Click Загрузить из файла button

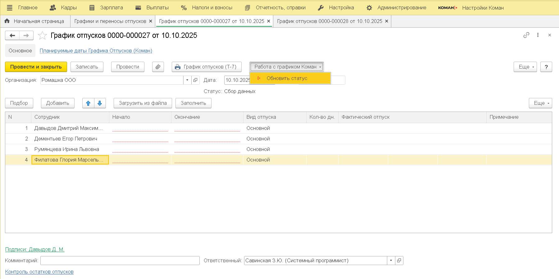143,103
